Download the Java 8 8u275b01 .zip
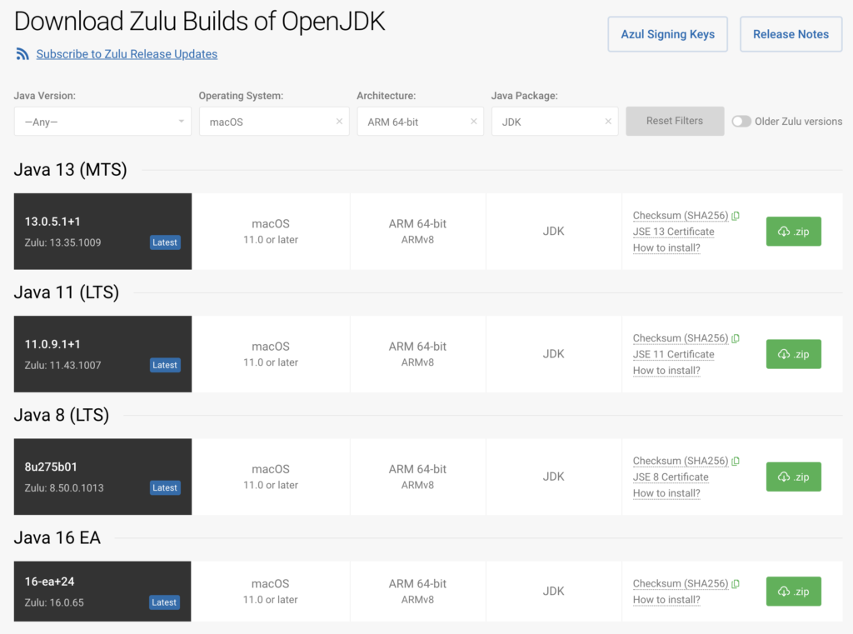This screenshot has width=853, height=634. 793,477
